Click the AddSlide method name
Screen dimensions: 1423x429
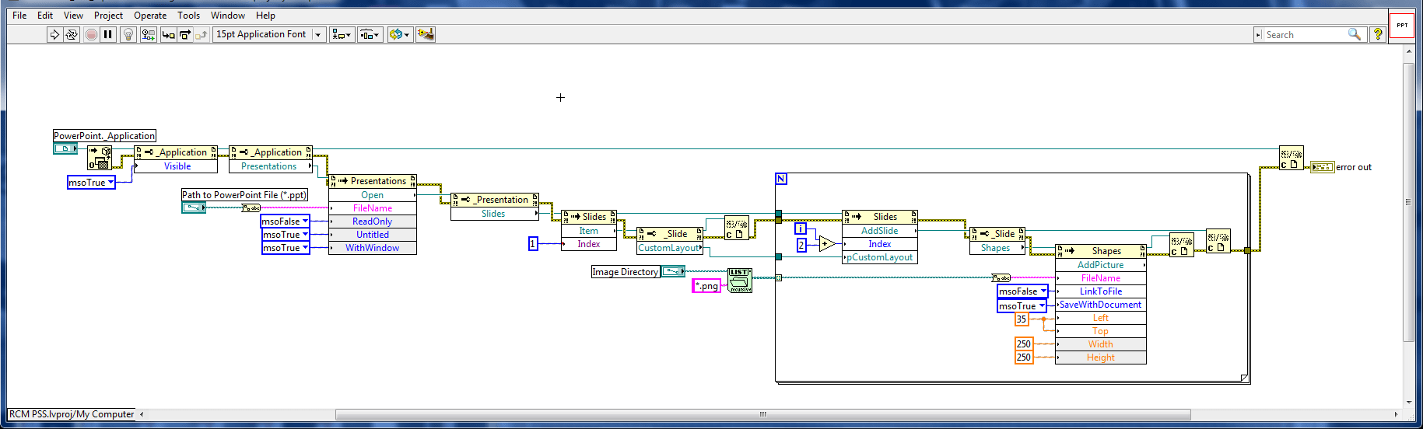click(x=879, y=231)
